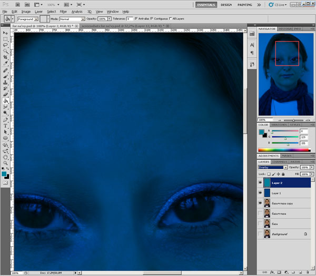Toggle the Anti-alias checkbox
The width and height of the screenshot is (316, 276).
click(x=136, y=19)
